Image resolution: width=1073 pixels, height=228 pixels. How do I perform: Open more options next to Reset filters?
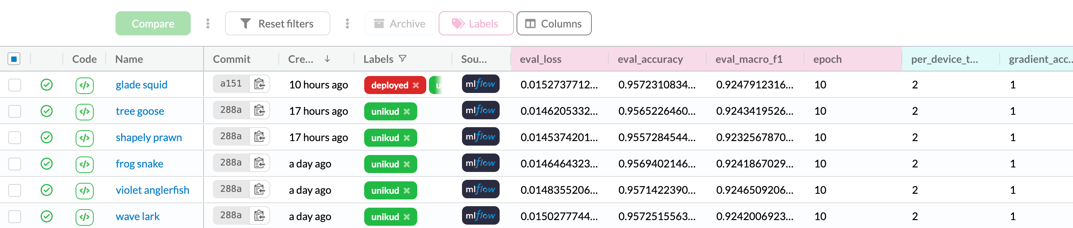[347, 24]
